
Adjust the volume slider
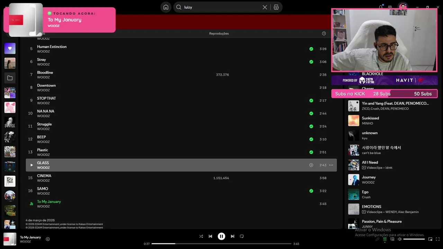tap(414, 239)
